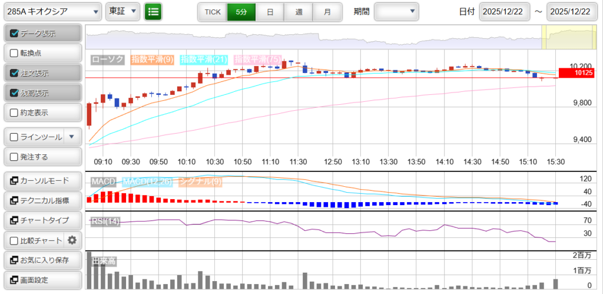This screenshot has height=294, width=603.
Task: Open 画面設定 screen settings
Action: coord(42,280)
